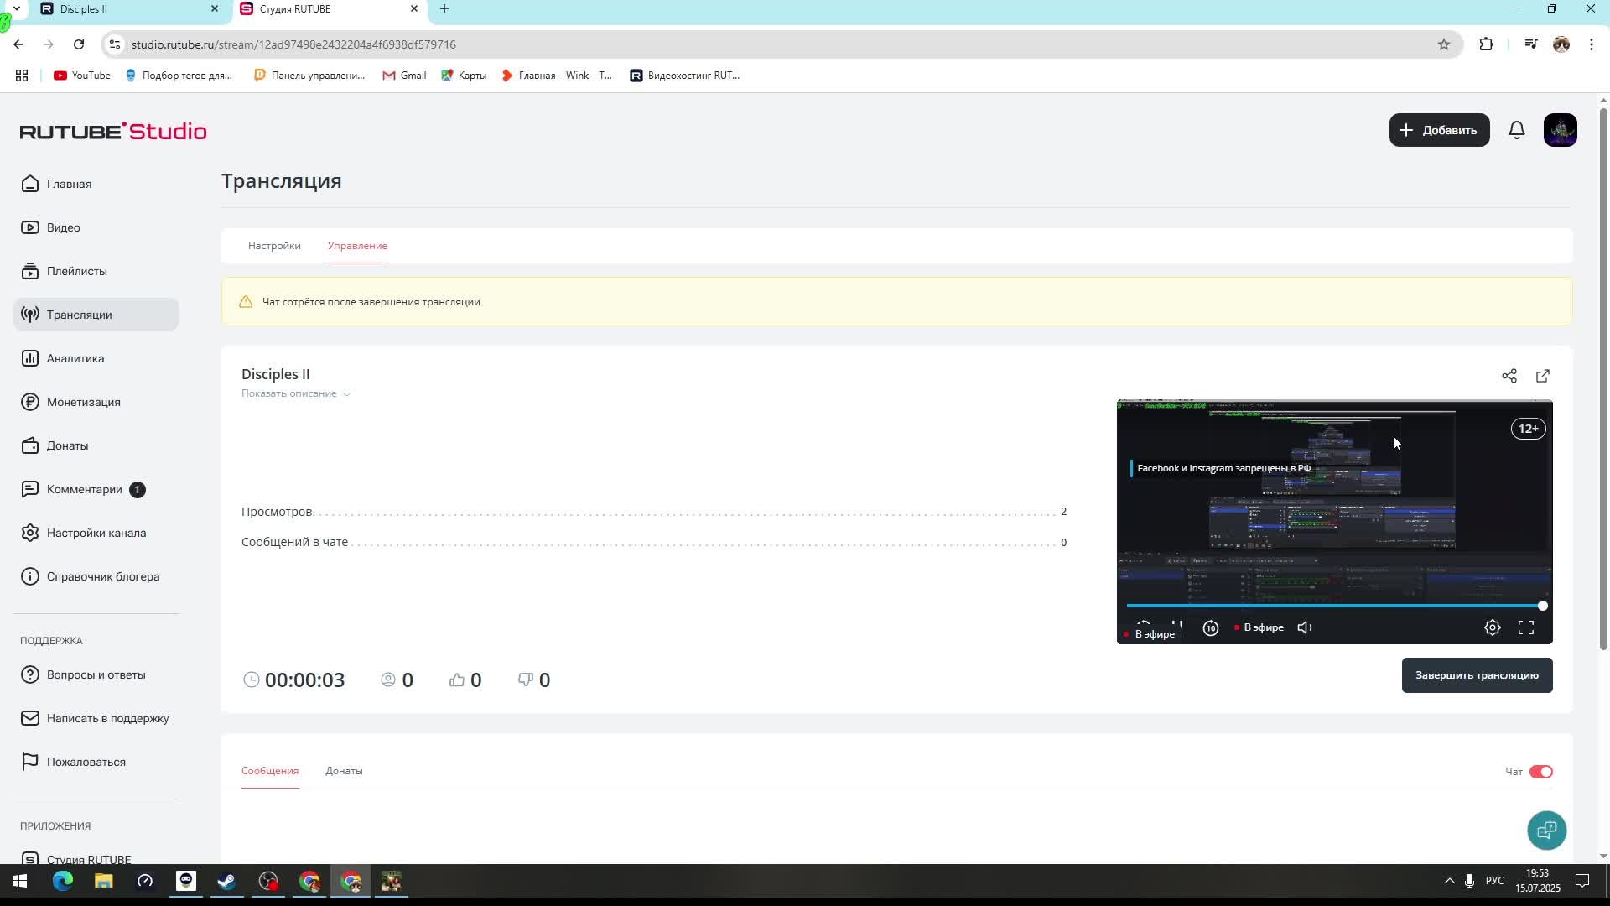Open Аналитика in the sidebar

coord(75,358)
